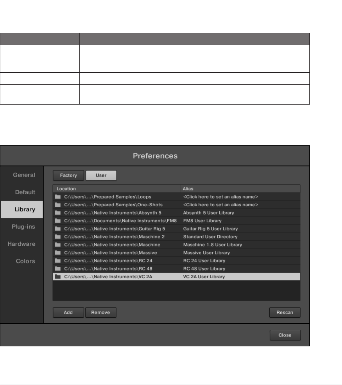Click alias Massive User Library
This screenshot has width=342, height=385.
(207, 252)
